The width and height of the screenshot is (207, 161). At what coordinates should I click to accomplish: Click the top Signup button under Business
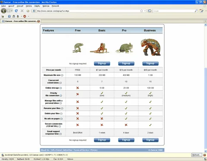[151, 63]
